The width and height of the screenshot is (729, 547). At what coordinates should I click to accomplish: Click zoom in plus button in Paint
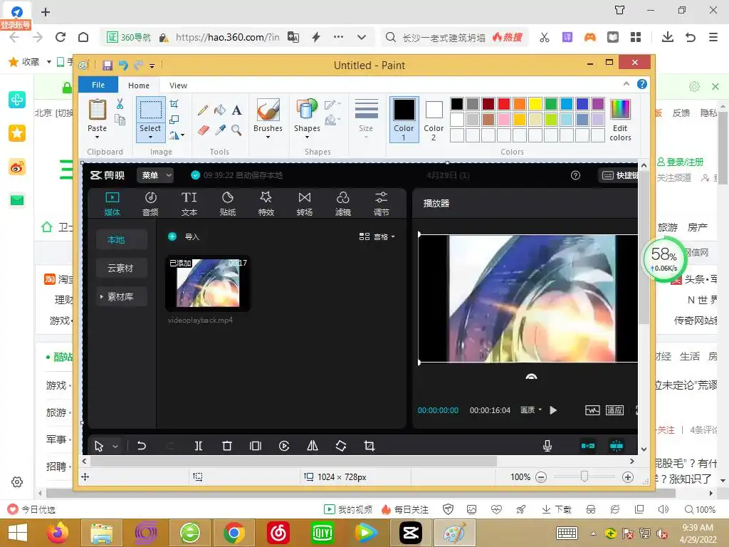pyautogui.click(x=628, y=477)
